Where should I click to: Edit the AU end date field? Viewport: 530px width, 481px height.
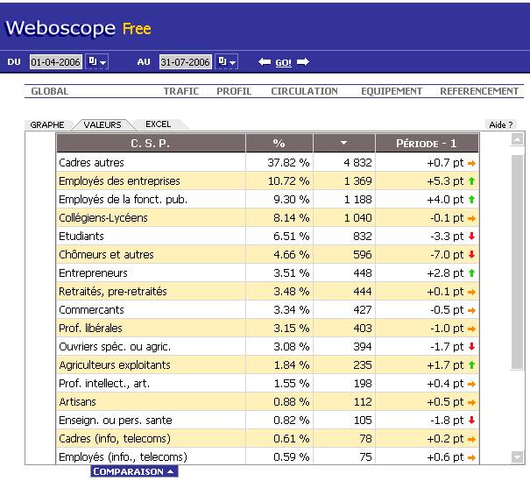[x=186, y=62]
